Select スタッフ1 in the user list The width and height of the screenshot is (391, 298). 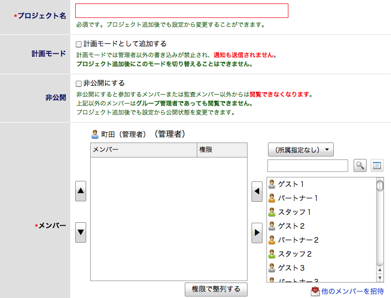(321, 212)
